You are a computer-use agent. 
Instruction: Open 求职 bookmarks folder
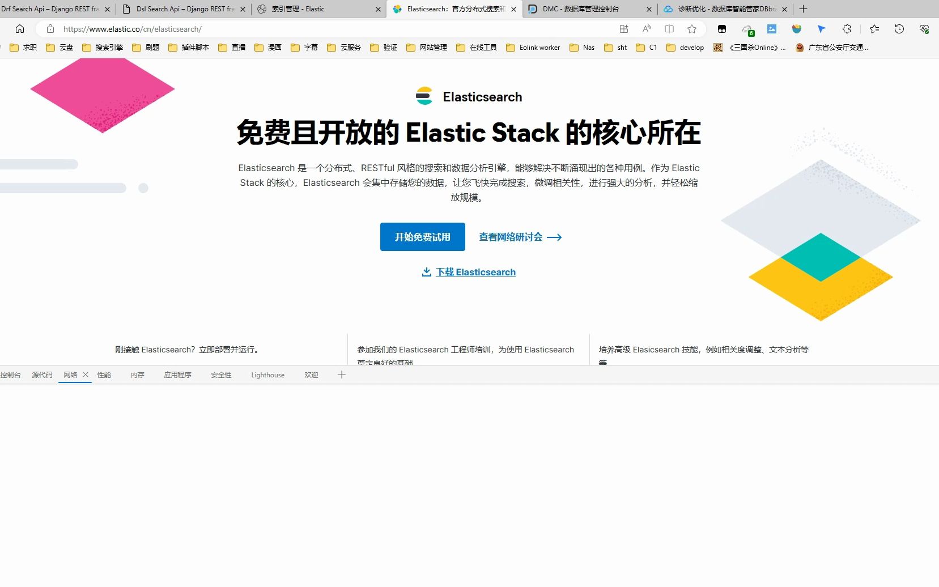[23, 48]
